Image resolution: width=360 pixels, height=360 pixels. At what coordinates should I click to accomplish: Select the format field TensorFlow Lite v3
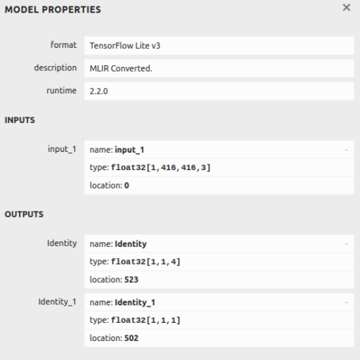[219, 46]
